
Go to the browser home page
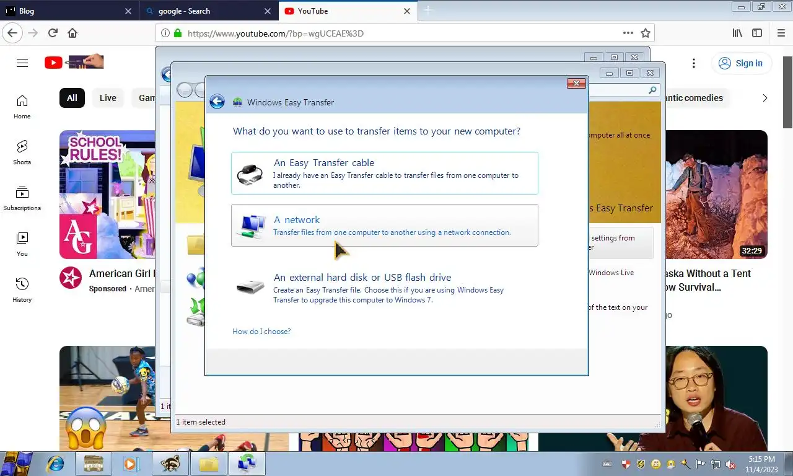click(x=72, y=33)
